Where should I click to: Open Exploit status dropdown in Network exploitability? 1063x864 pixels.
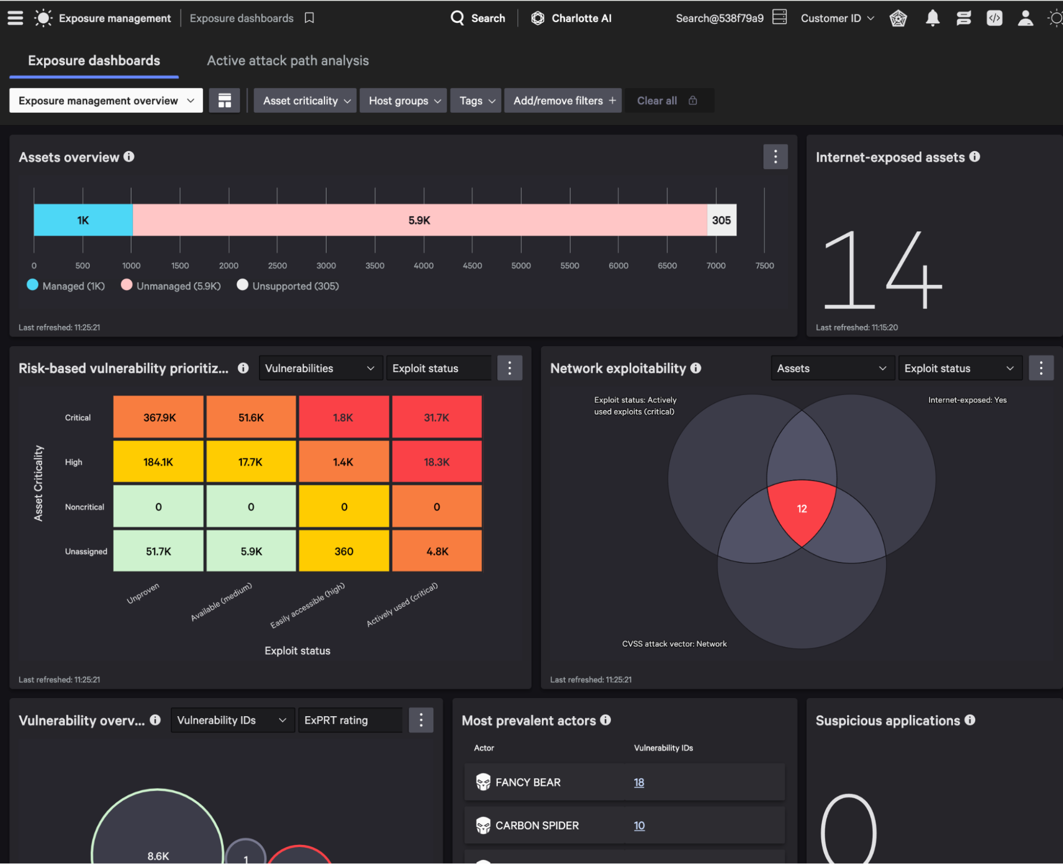[960, 368]
